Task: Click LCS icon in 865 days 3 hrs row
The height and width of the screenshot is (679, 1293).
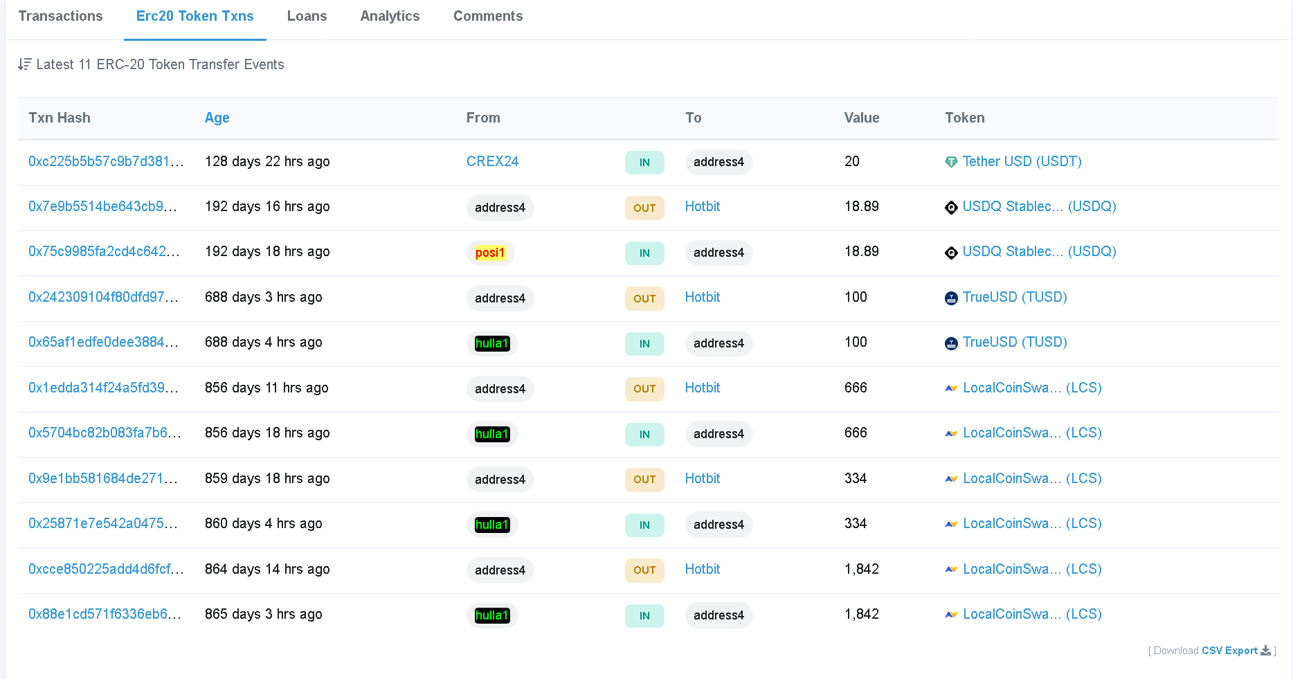Action: tap(951, 615)
